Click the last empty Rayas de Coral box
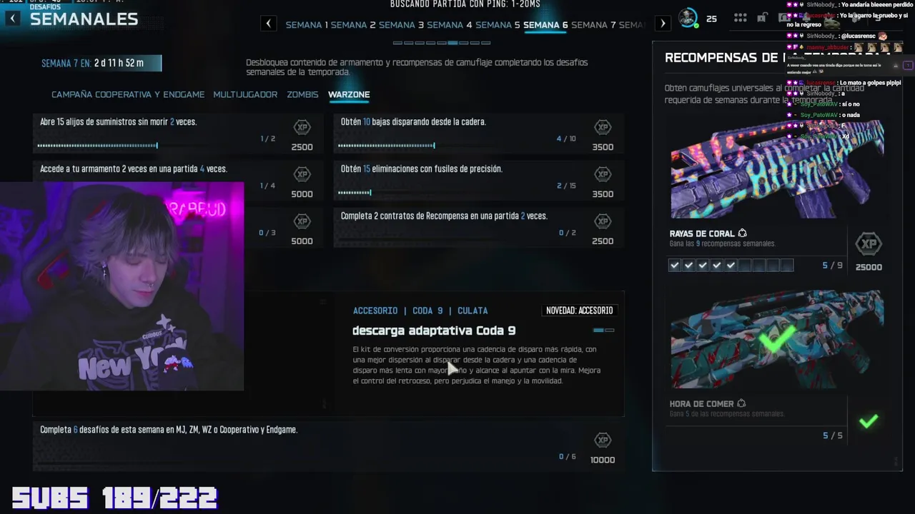 tap(787, 266)
